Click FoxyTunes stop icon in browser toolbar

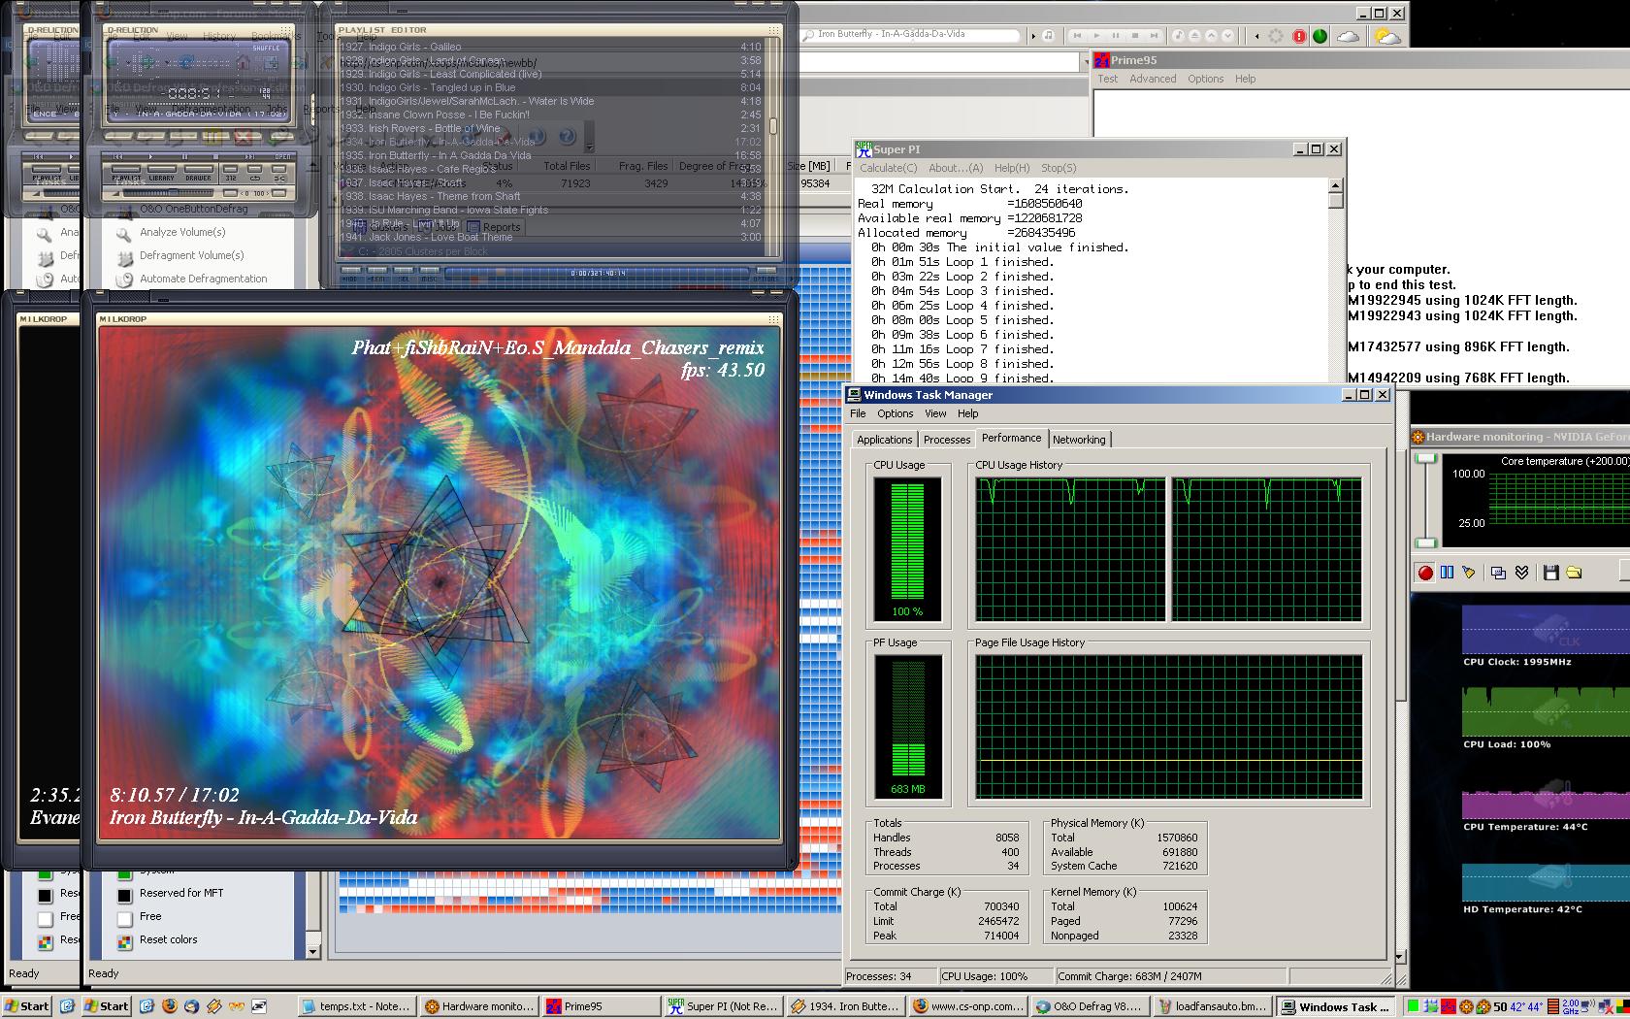[1134, 36]
